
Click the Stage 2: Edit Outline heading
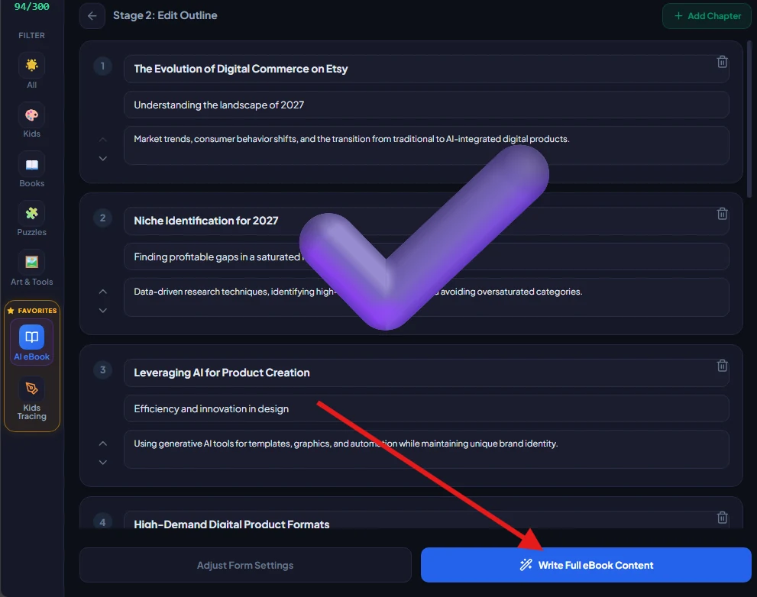pos(165,15)
